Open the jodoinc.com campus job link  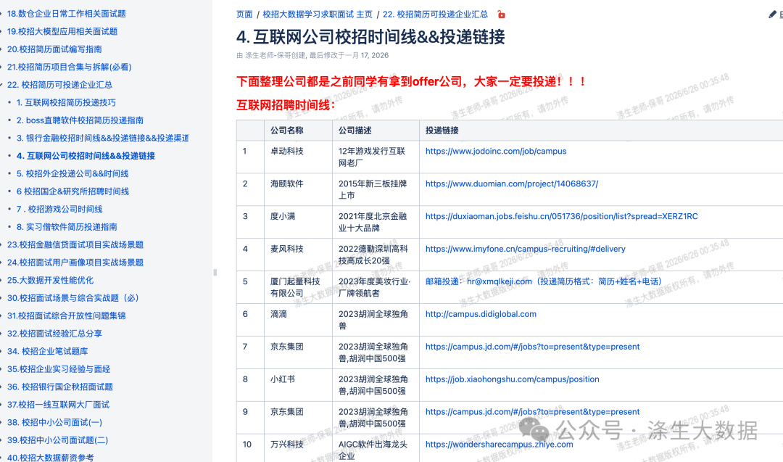click(x=496, y=151)
